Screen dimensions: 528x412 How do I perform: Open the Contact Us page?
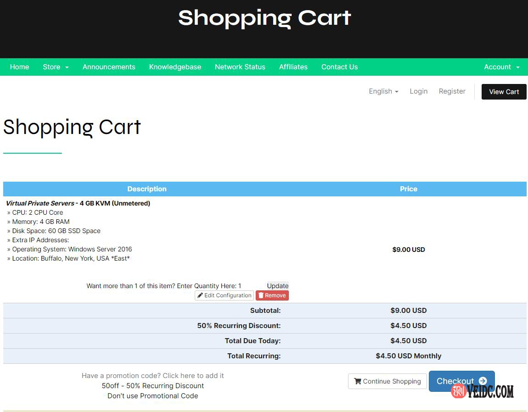coord(339,67)
